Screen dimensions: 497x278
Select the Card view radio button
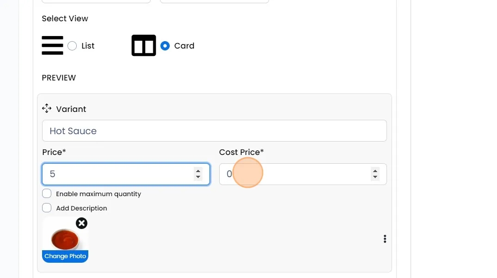point(165,46)
